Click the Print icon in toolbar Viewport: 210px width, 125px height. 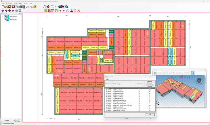pos(21,7)
